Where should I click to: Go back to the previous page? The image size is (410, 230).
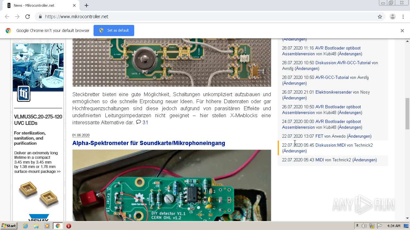click(7, 17)
